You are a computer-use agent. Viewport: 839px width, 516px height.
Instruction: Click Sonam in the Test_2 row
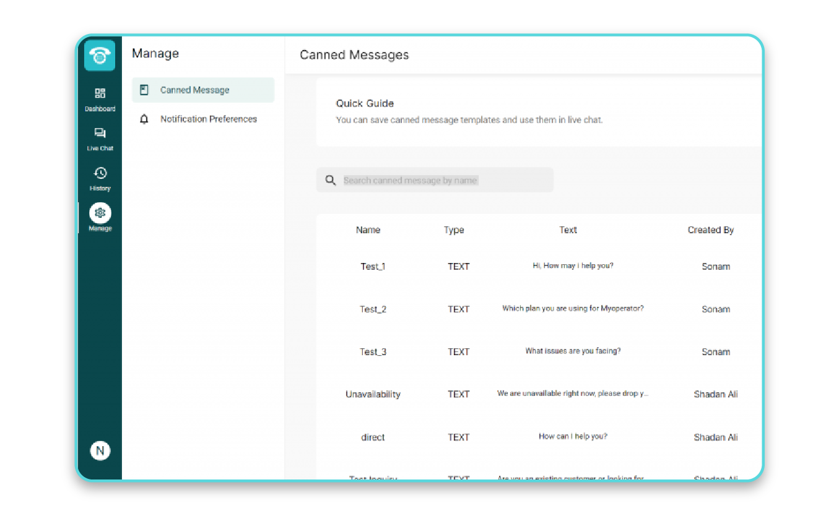(716, 309)
